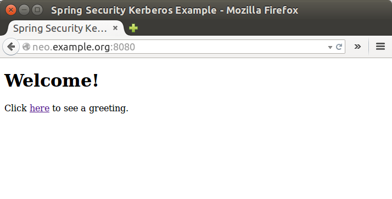Viewport: 392px width, 199px height.
Task: Close the Firefox window with red button
Action: (11, 10)
